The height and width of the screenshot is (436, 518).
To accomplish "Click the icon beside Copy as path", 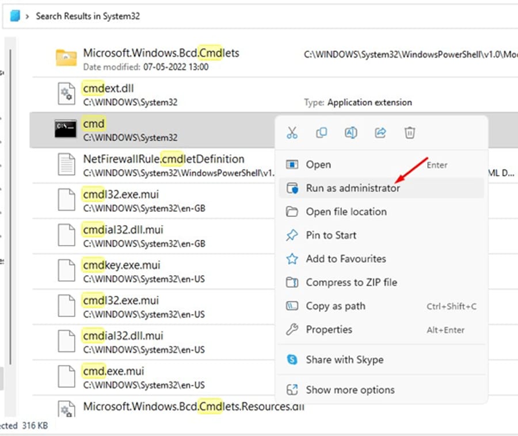I will (x=292, y=306).
